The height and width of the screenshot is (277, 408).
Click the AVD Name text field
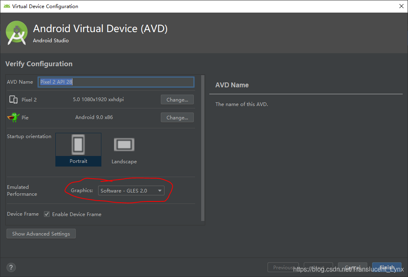(116, 82)
